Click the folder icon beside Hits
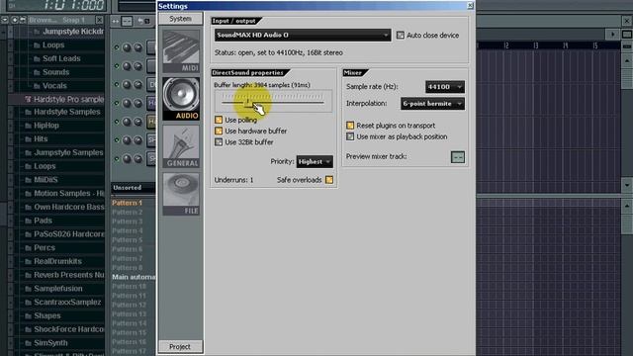633x356 pixels. (29, 139)
